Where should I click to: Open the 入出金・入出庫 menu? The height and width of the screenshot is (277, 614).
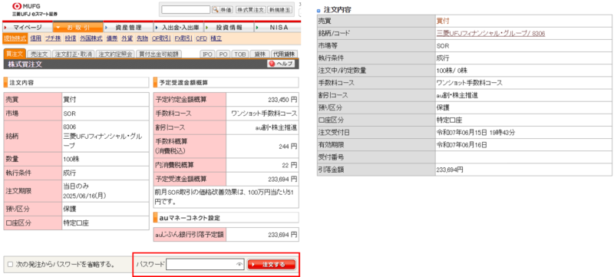[179, 28]
